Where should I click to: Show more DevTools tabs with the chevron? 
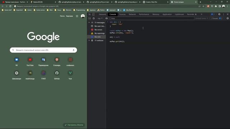click(x=202, y=14)
